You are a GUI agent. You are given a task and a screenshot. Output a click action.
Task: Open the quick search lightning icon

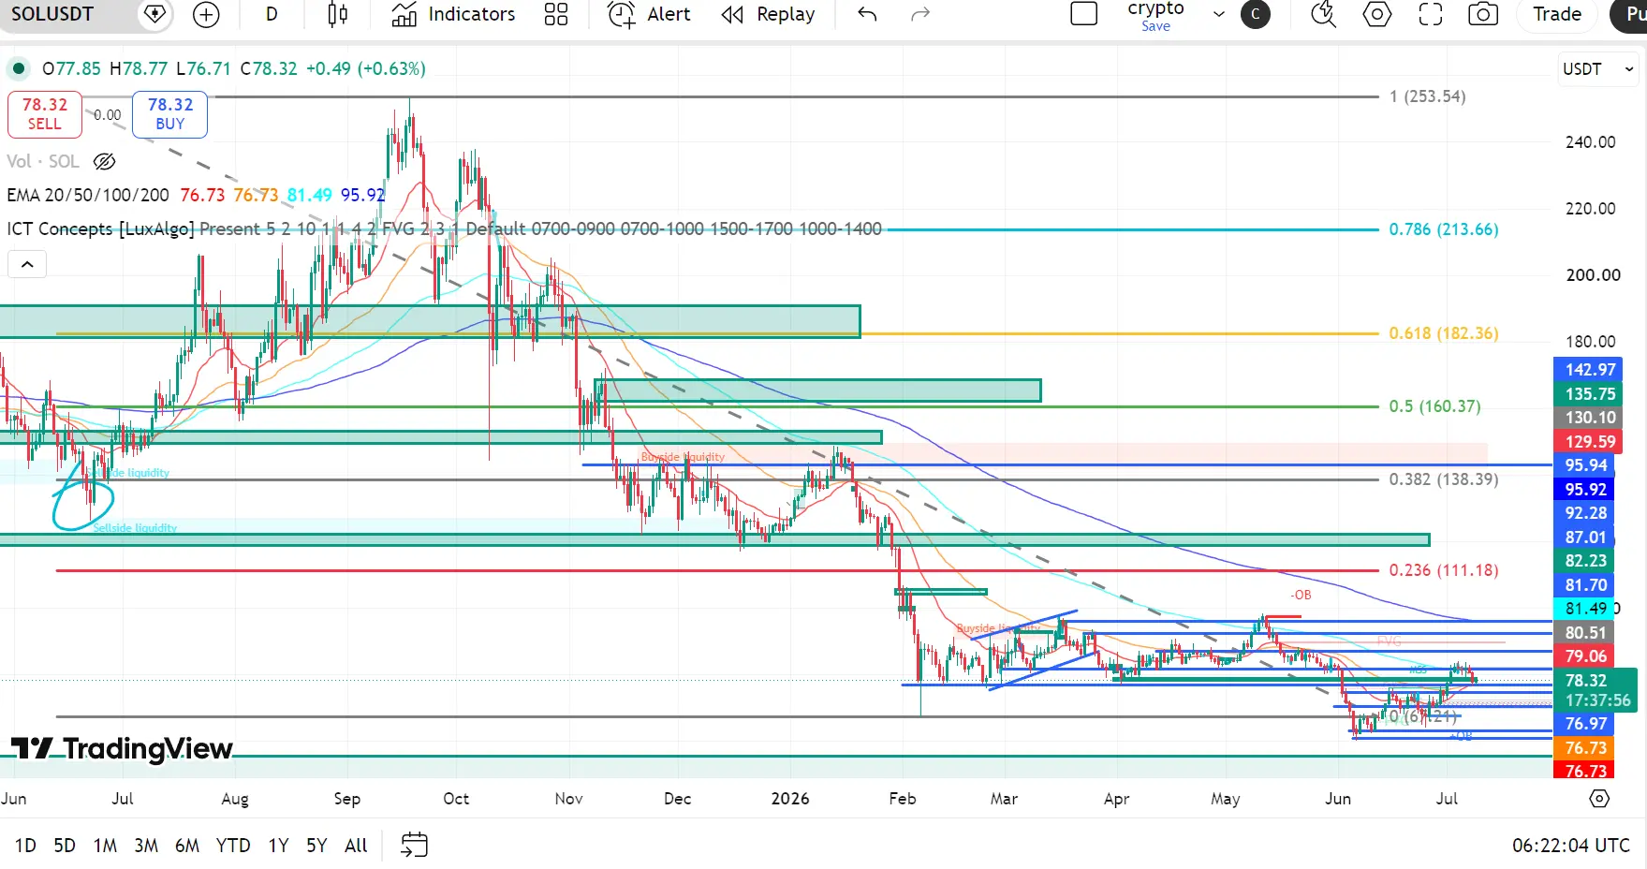[x=1323, y=14]
